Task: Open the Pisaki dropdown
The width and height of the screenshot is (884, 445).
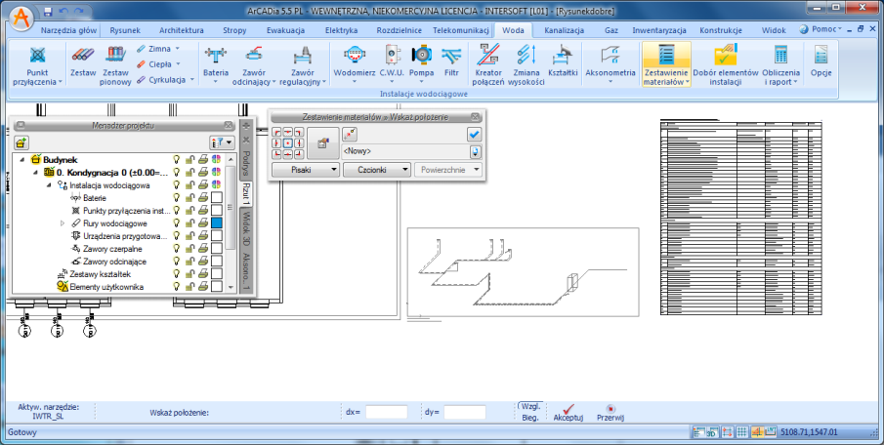Action: pos(306,170)
